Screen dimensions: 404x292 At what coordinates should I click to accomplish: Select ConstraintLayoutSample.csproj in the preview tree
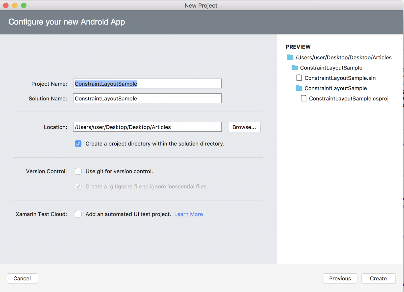point(349,98)
